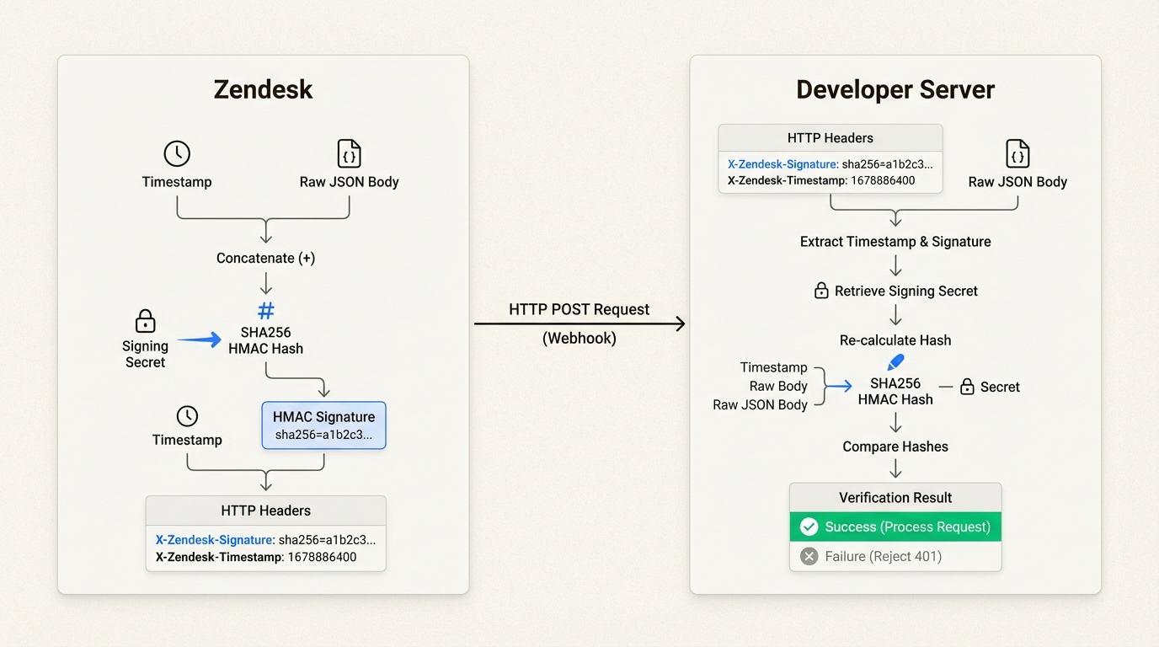Switch to the Developer Server panel
Screen dimensions: 1159x647
click(895, 88)
